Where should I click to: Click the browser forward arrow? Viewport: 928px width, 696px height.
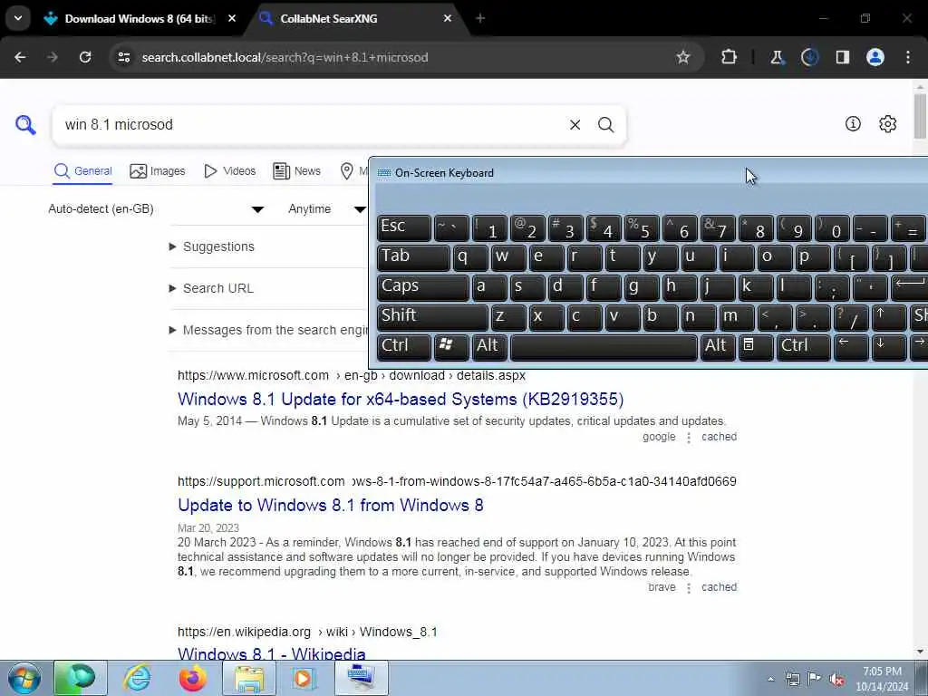53,57
